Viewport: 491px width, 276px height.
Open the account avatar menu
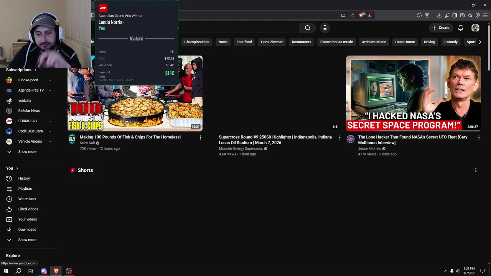coord(475,28)
